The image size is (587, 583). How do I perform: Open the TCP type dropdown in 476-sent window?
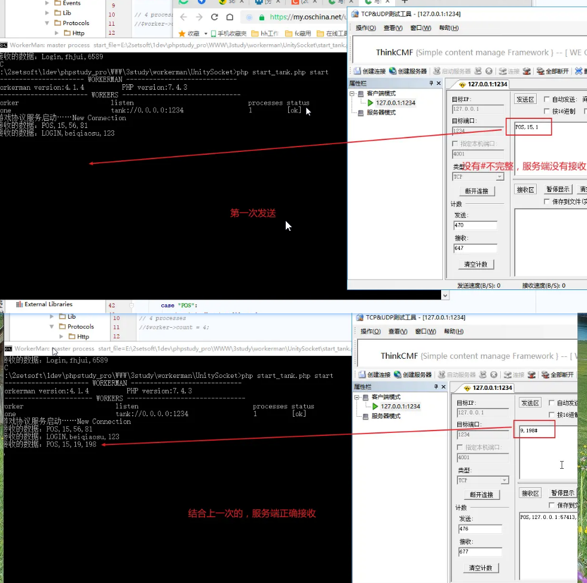[505, 480]
